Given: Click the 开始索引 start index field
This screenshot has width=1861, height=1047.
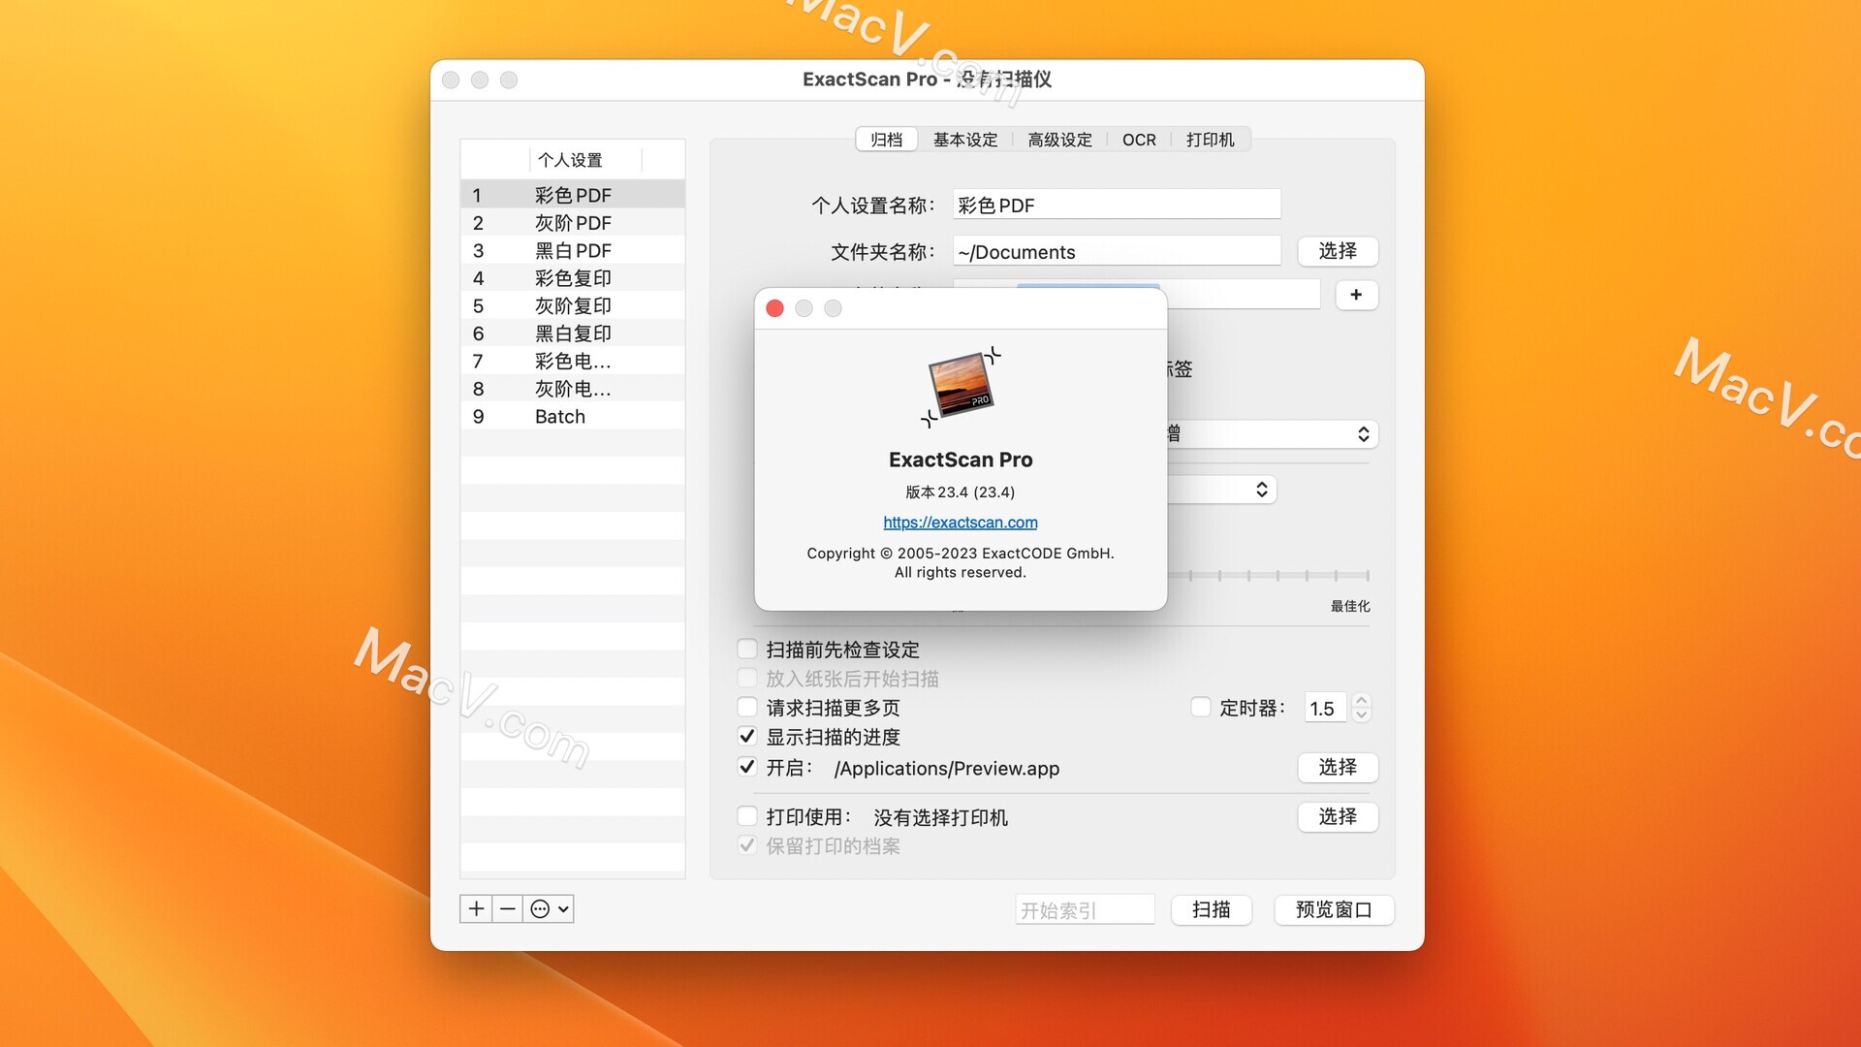Looking at the screenshot, I should [1085, 910].
